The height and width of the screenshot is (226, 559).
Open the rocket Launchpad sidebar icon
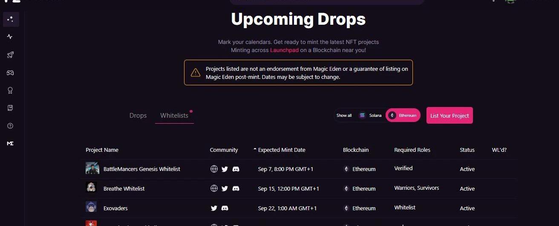10,55
